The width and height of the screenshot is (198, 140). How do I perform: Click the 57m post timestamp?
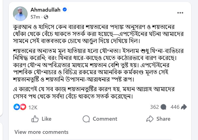pyautogui.click(x=35, y=17)
